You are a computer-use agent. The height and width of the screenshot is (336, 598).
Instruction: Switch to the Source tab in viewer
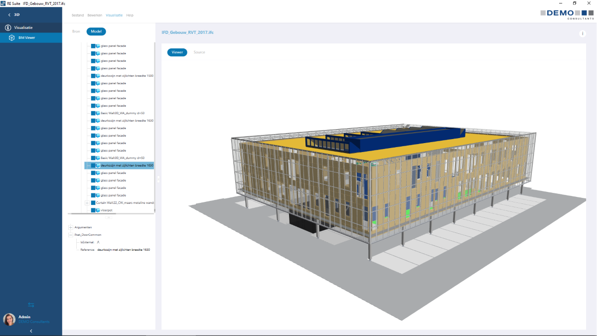point(199,52)
